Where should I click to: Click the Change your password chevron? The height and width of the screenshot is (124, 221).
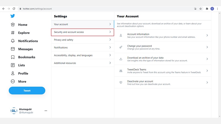[x=207, y=47]
